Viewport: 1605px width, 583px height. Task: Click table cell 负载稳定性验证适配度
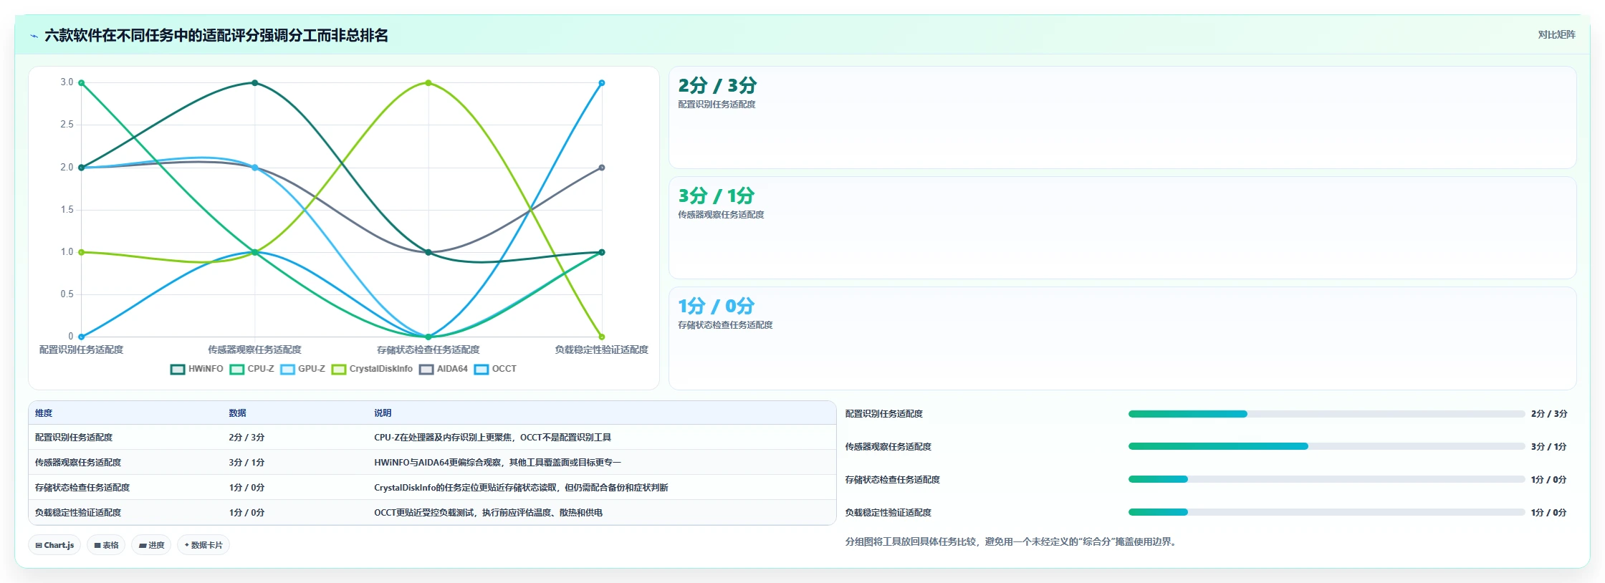point(78,513)
